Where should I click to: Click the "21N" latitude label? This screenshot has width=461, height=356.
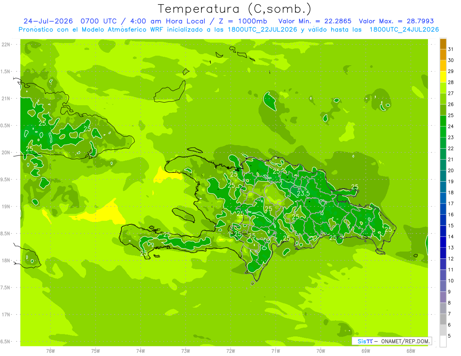5,98
